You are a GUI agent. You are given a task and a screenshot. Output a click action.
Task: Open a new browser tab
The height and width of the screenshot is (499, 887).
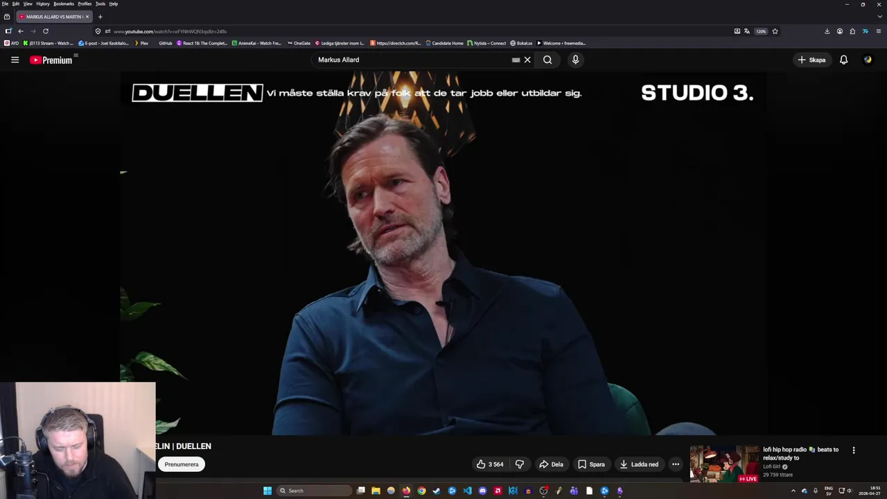[x=100, y=17]
